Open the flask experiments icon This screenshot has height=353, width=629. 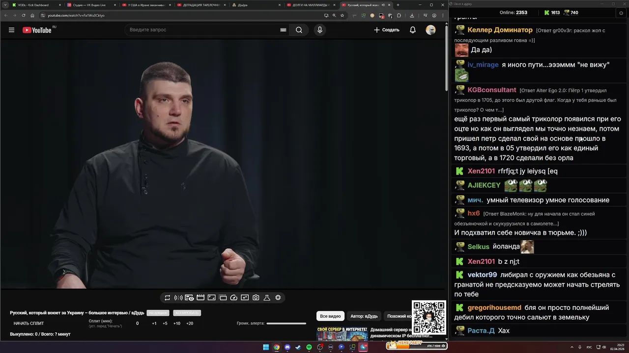(x=267, y=298)
